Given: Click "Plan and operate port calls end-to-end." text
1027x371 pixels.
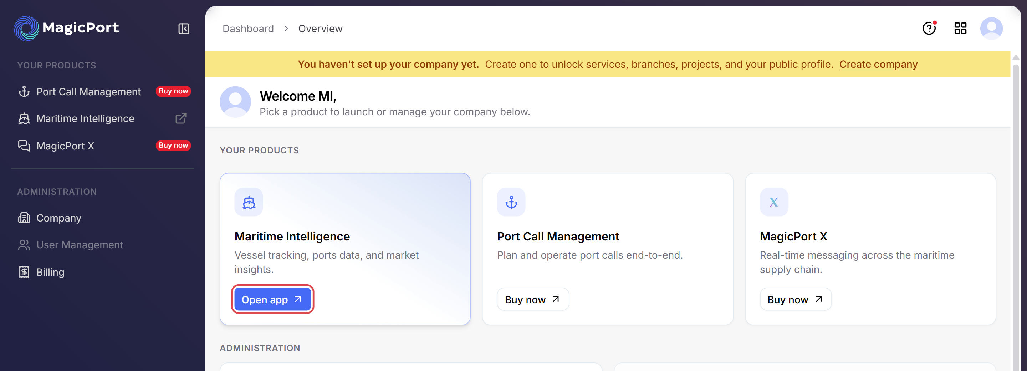Looking at the screenshot, I should tap(590, 255).
